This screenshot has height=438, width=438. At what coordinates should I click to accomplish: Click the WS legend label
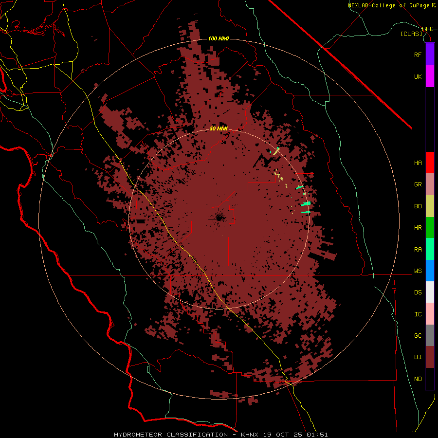tap(418, 271)
